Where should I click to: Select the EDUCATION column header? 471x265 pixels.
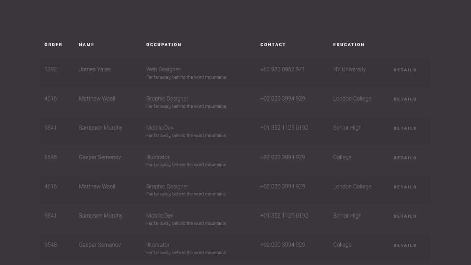click(349, 45)
